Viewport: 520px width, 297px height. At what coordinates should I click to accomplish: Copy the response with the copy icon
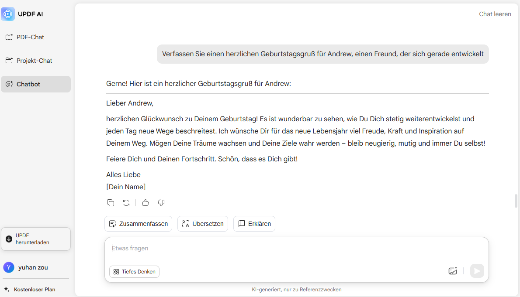(111, 203)
